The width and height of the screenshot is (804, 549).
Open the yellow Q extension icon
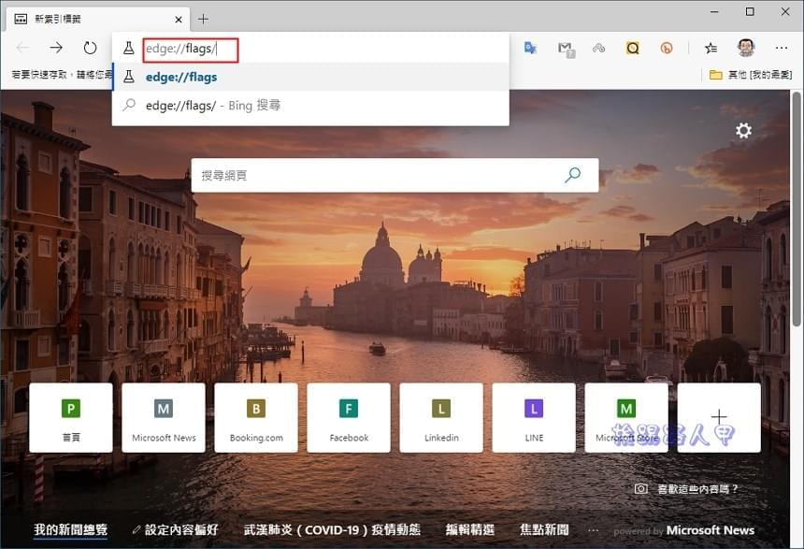tap(633, 49)
